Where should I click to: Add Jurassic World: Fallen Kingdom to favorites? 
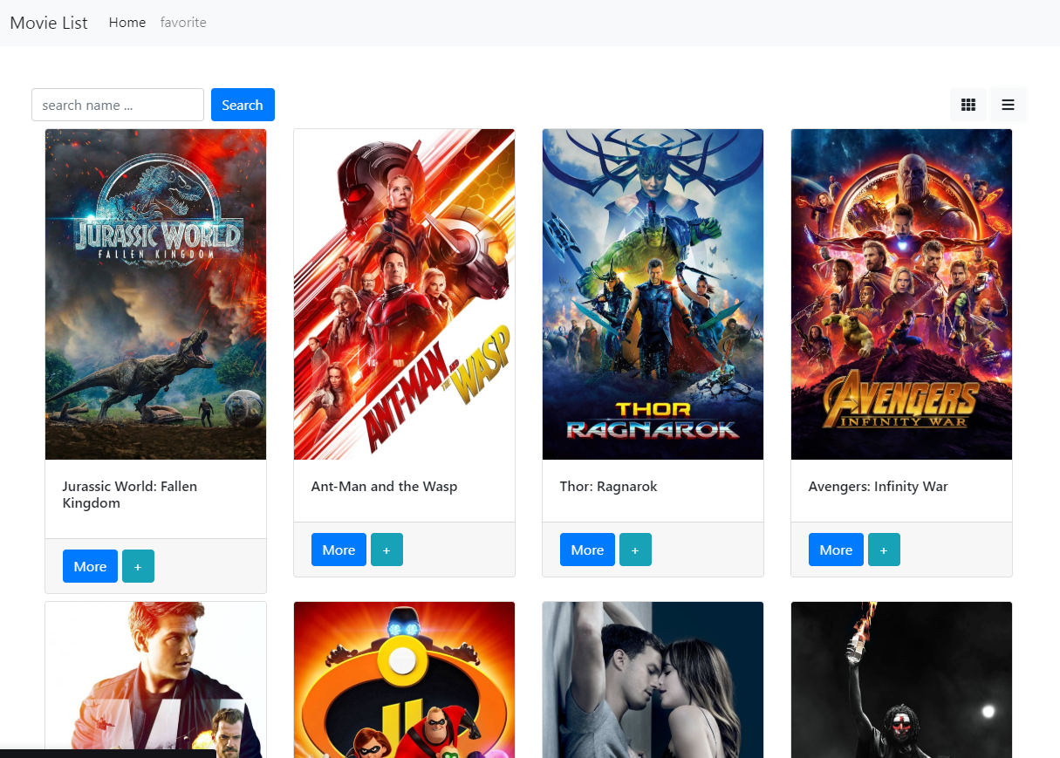point(138,566)
